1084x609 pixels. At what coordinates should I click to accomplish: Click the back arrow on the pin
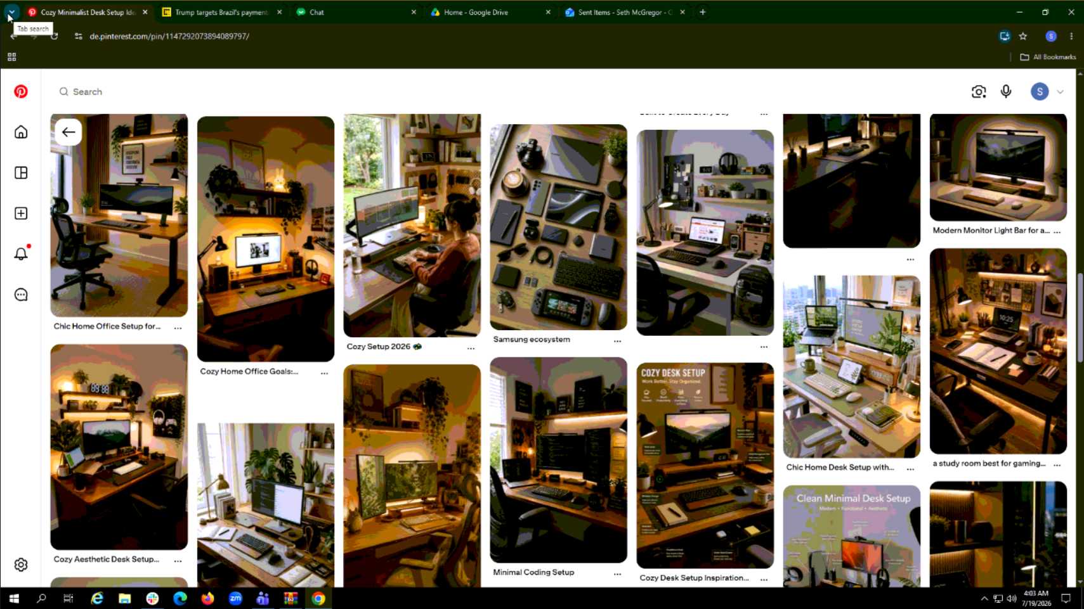pyautogui.click(x=69, y=132)
